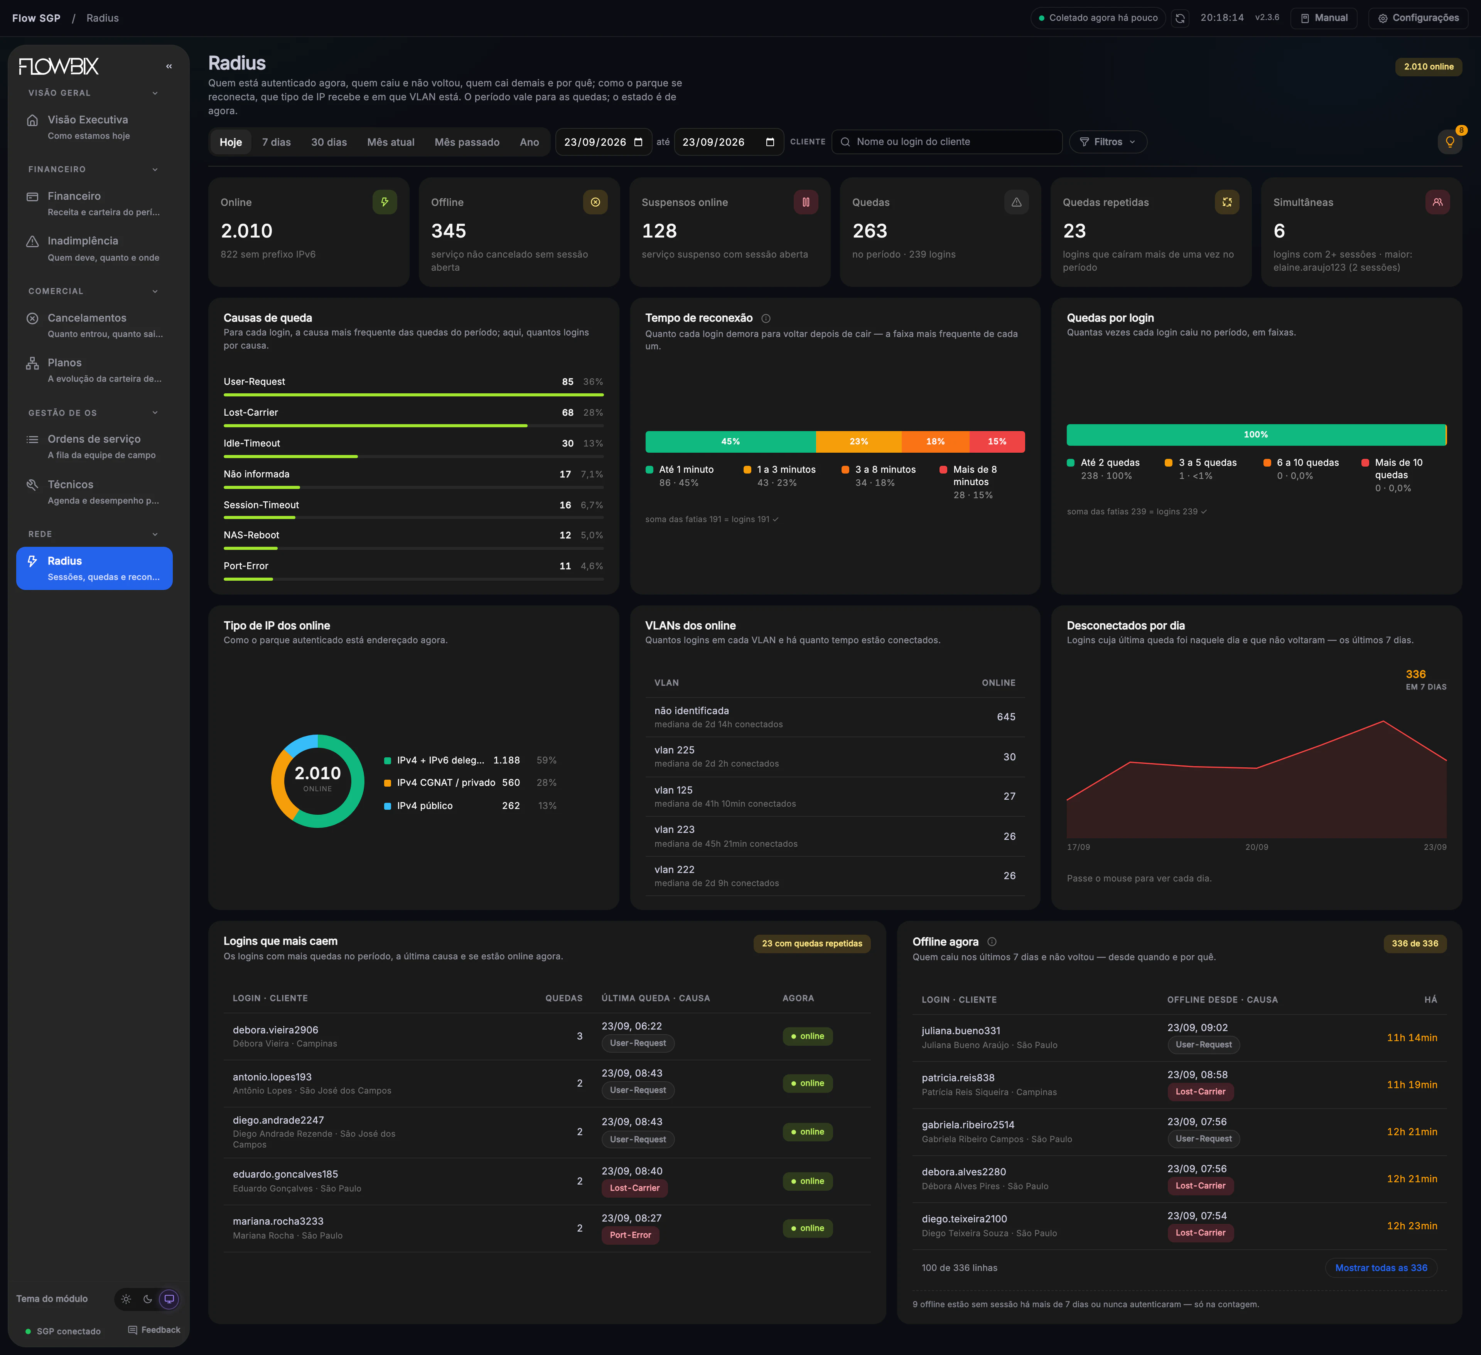Open the Manual button
Image resolution: width=1481 pixels, height=1355 pixels.
1324,19
